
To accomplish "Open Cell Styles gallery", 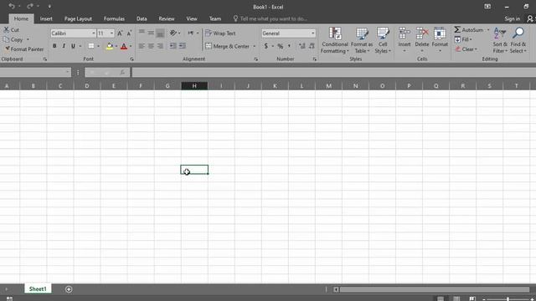I will [x=383, y=40].
